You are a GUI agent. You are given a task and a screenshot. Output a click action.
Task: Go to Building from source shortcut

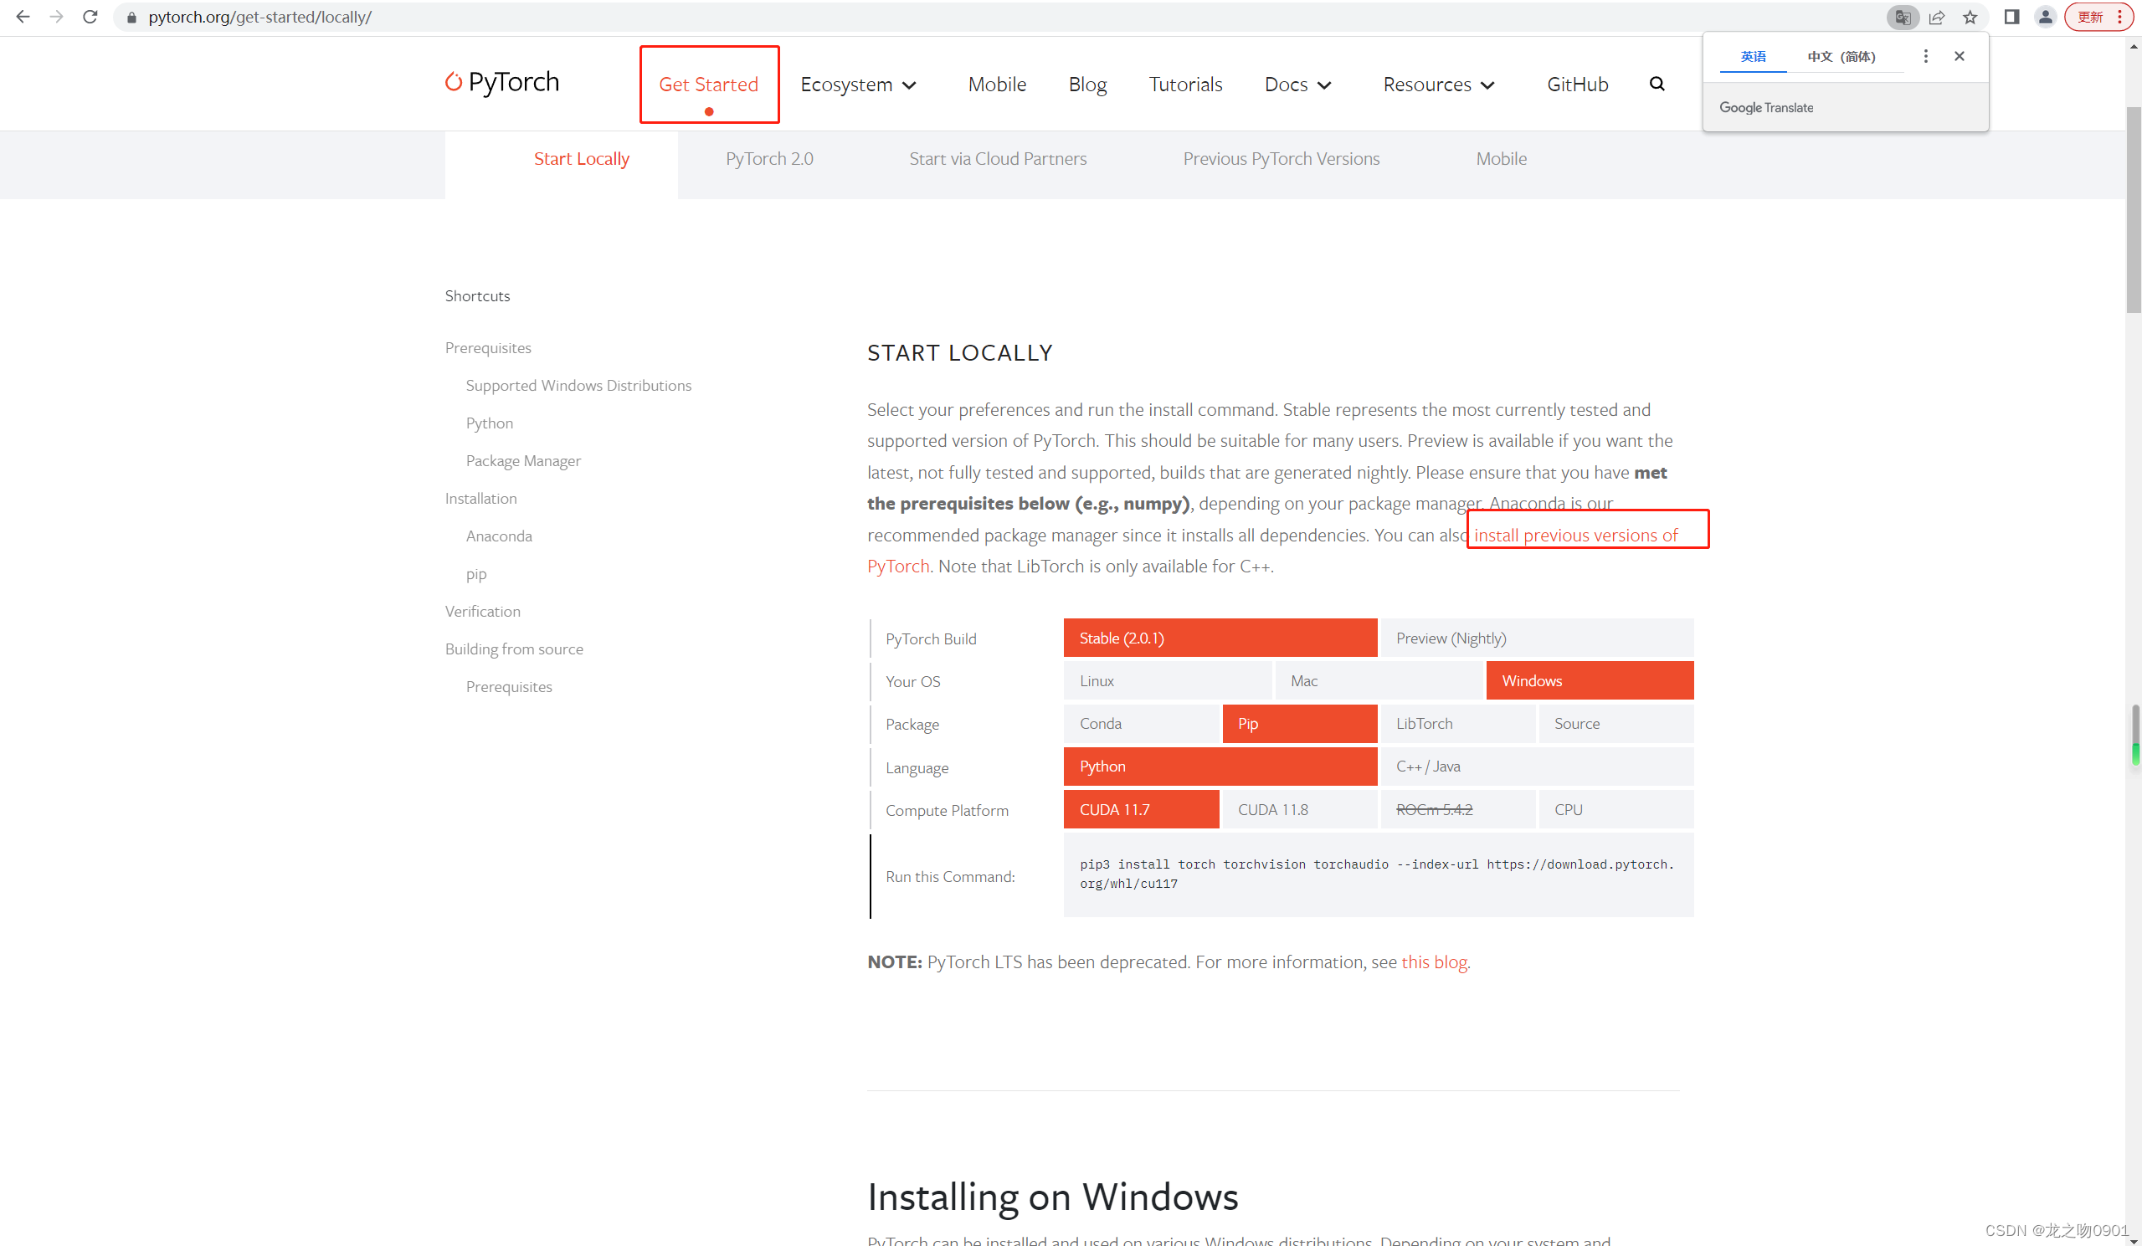[x=514, y=649]
